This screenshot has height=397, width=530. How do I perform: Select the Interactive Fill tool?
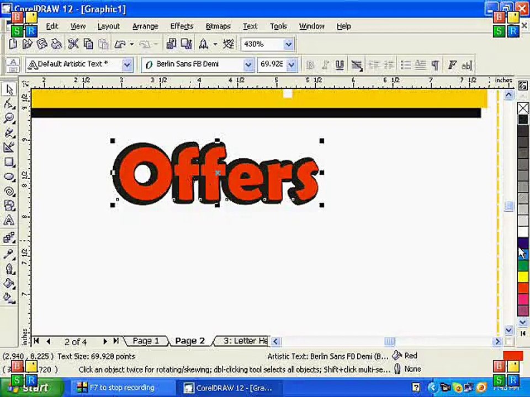(9, 298)
